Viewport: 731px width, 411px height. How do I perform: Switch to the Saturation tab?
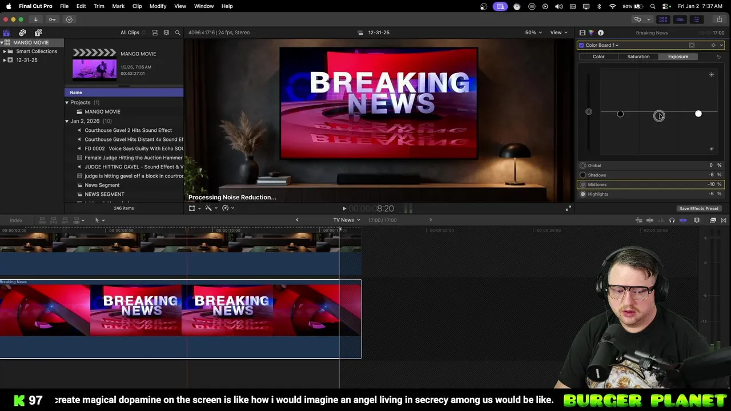tap(638, 57)
